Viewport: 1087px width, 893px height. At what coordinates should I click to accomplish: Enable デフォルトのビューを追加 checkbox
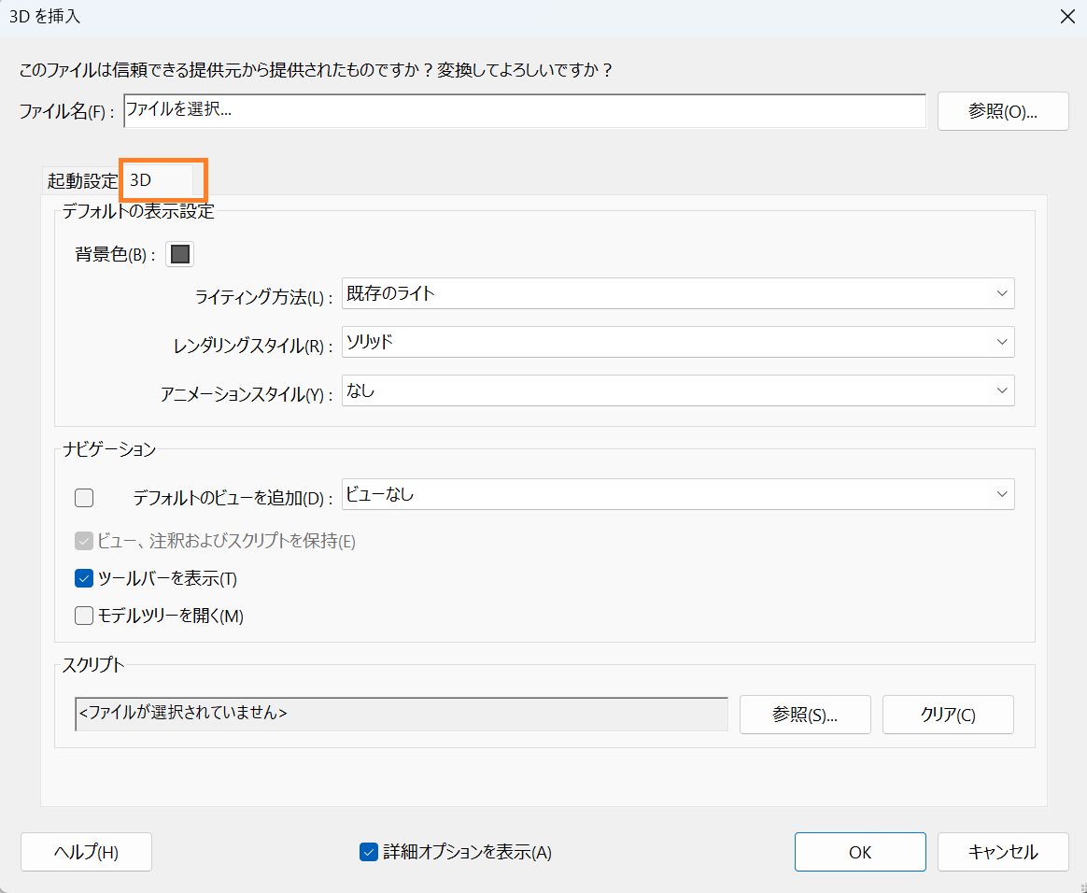point(84,497)
